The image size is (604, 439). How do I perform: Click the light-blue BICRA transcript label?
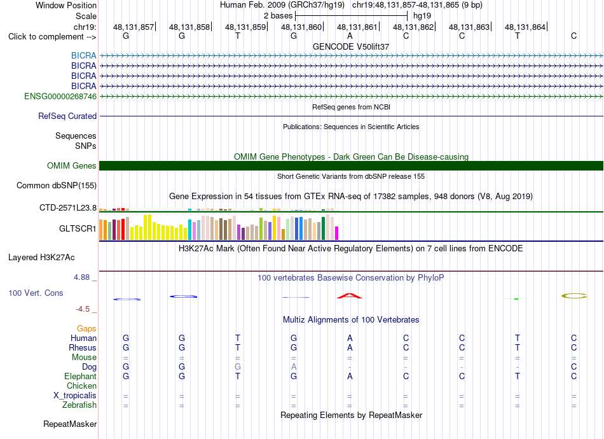83,56
